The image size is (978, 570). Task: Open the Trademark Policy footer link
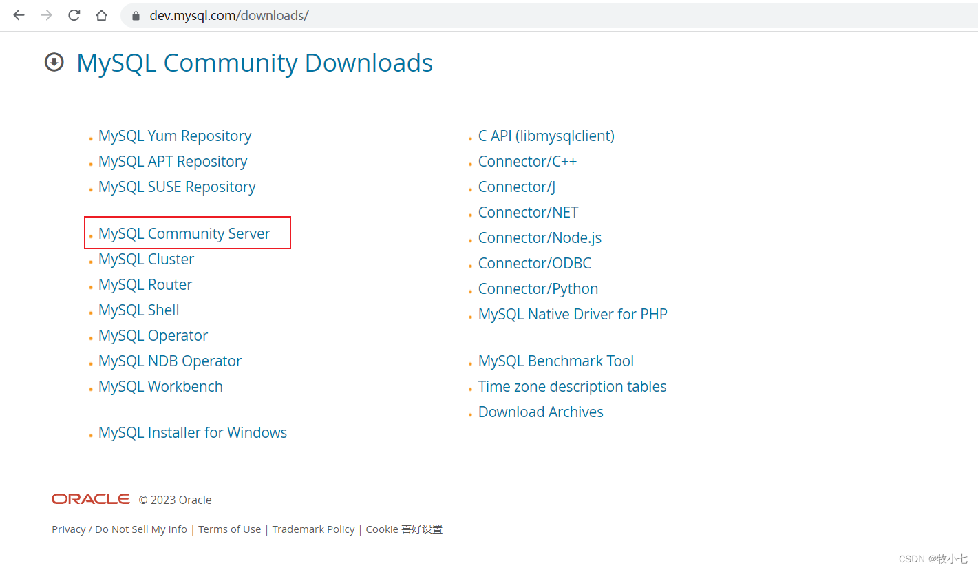[x=313, y=529]
